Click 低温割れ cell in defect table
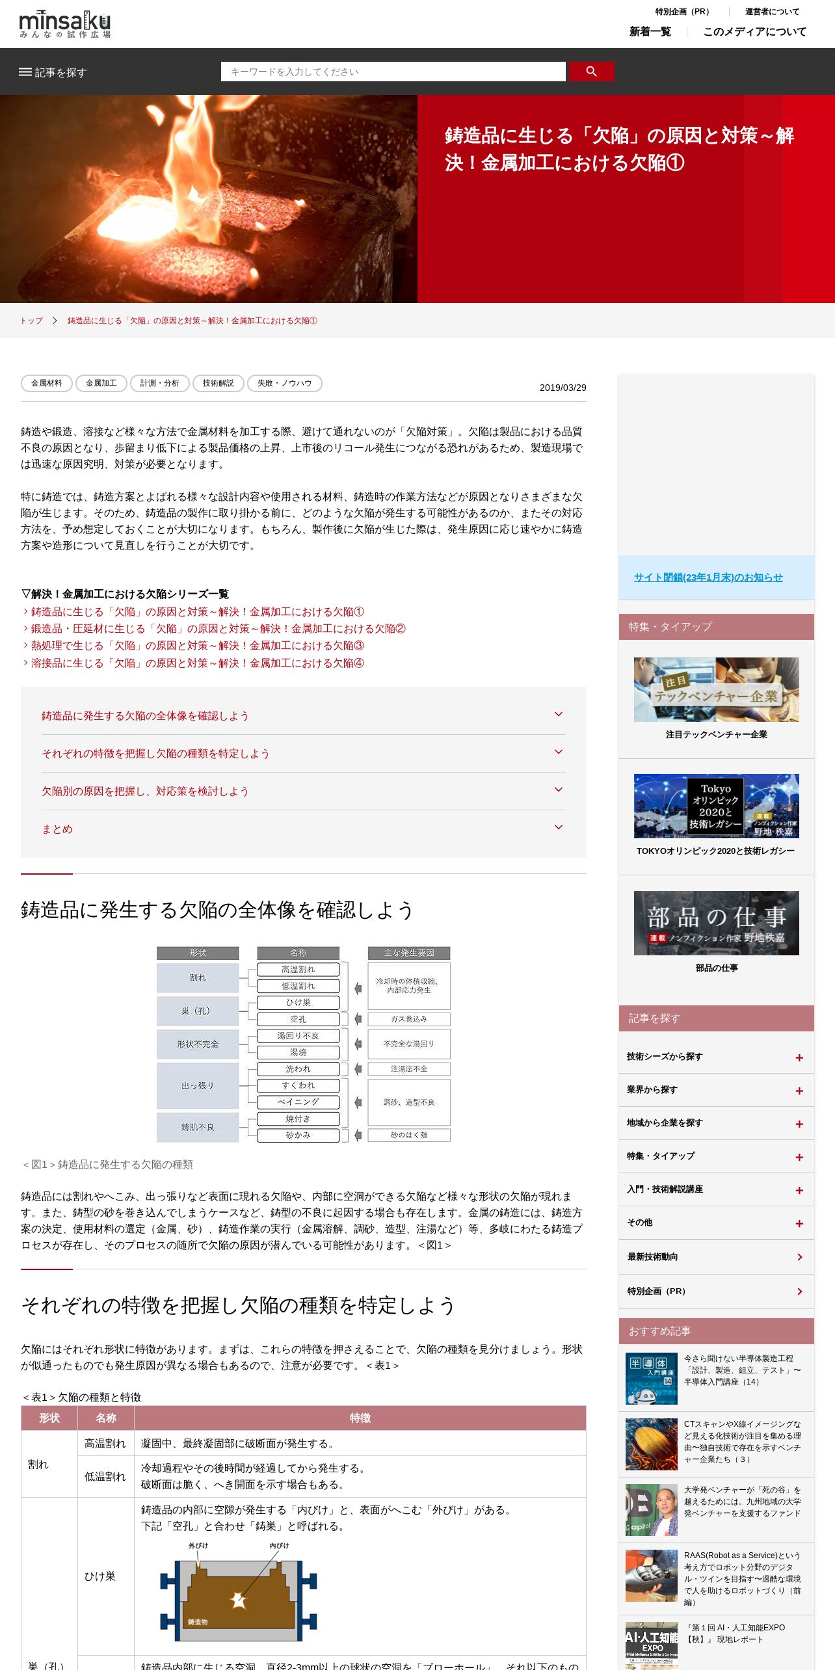Image resolution: width=835 pixels, height=1670 pixels. point(105,1477)
